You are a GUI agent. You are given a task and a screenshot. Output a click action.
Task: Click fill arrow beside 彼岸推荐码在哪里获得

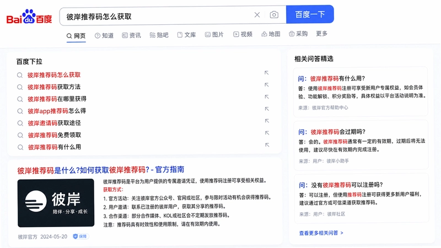[267, 97]
